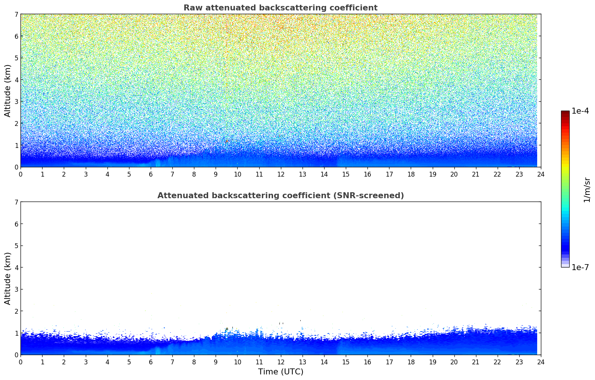
Task: Click the "14" time tick under the SNR-screened plot
Action: click(x=324, y=362)
